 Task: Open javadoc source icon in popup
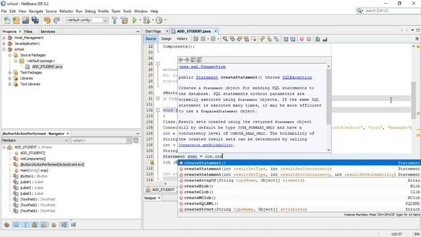click(199, 60)
